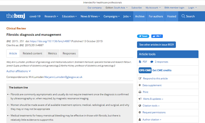The height and width of the screenshot is (123, 205).
Task: Click the Tweet button
Action: click(143, 36)
